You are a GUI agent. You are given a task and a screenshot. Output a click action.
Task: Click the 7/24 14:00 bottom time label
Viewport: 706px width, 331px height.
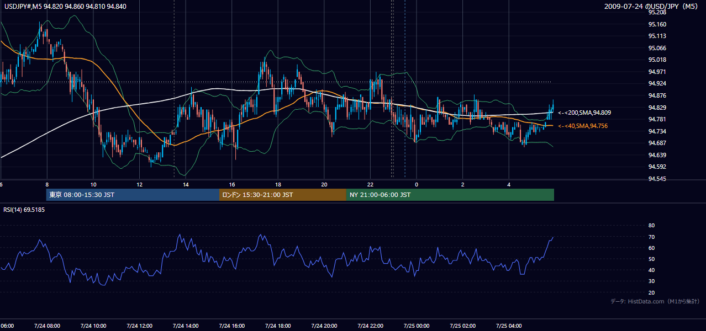pyautogui.click(x=185, y=326)
